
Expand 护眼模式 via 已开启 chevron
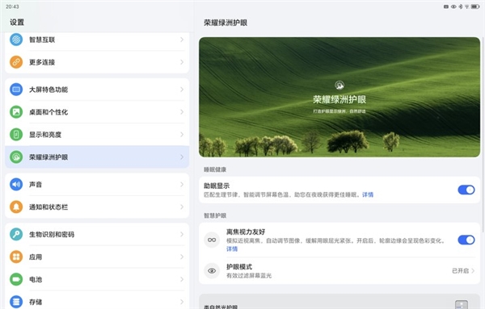(x=473, y=271)
